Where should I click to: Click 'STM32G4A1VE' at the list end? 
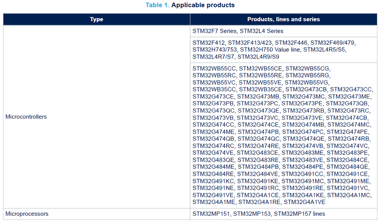305,202
